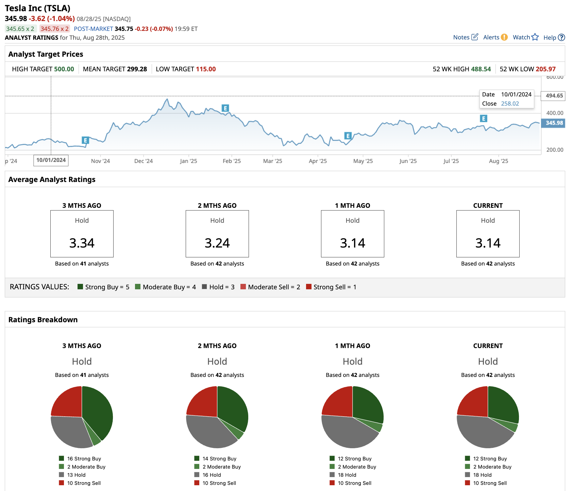The image size is (572, 491).
Task: Click the Tesla Inc (TSLA) title
Action: point(37,8)
